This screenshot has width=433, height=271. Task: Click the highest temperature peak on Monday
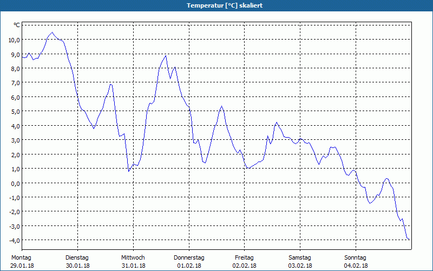coord(52,33)
